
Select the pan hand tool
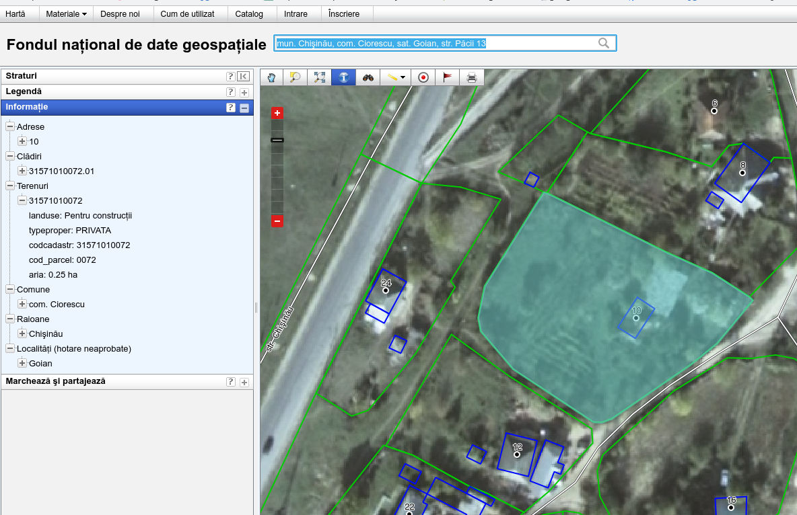(x=271, y=77)
